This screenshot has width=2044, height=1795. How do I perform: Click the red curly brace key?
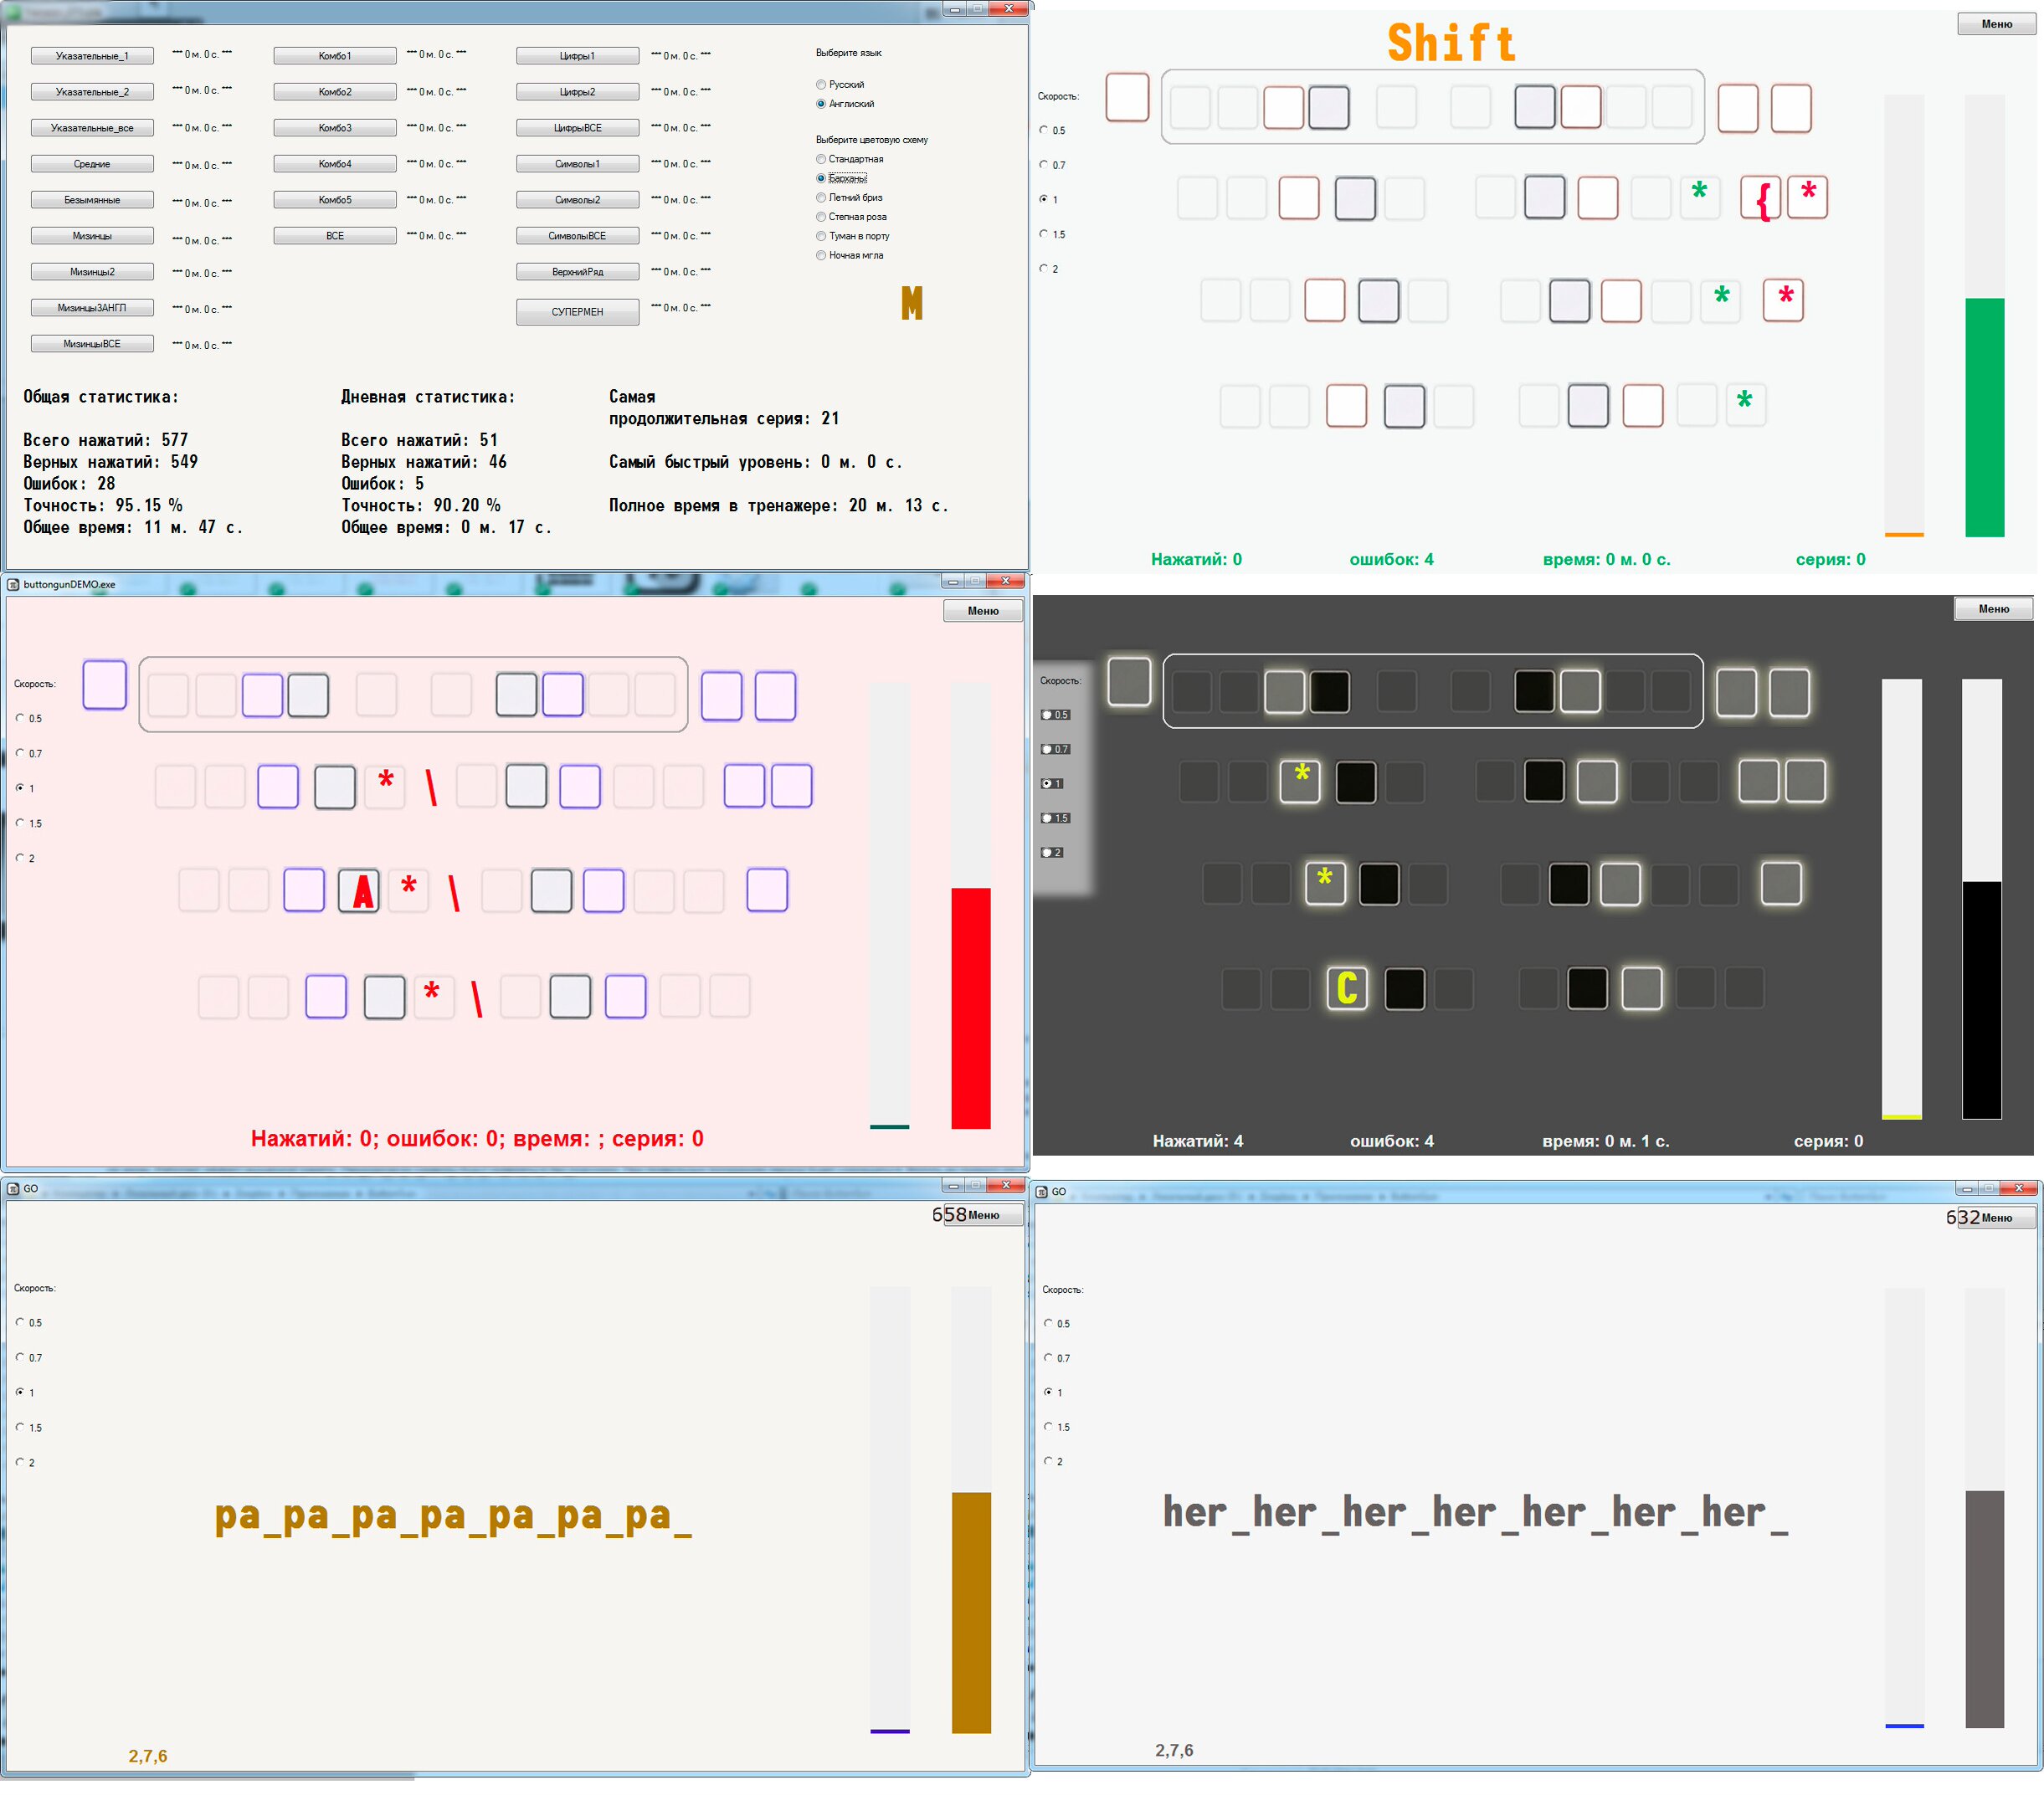pos(1763,199)
